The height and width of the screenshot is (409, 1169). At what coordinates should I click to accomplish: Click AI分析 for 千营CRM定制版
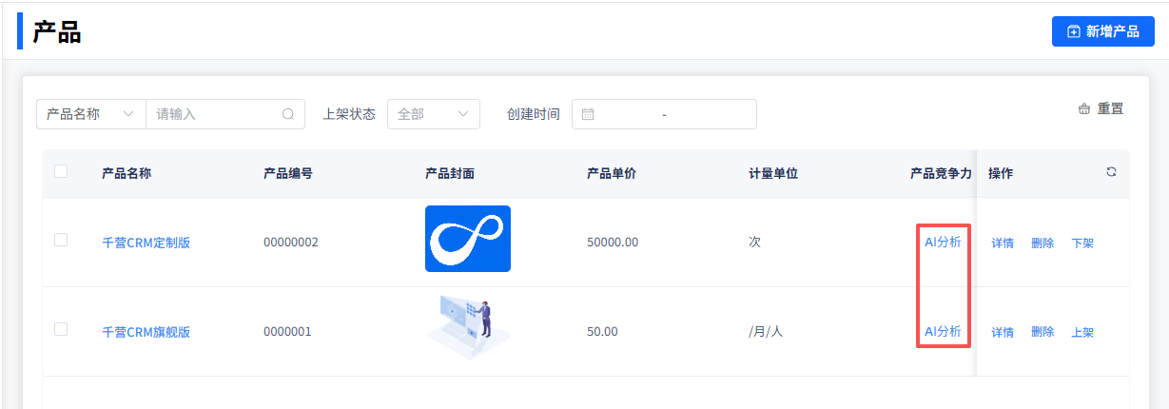(x=943, y=242)
